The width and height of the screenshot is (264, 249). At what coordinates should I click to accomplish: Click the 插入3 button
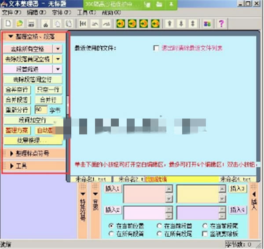[238, 188]
